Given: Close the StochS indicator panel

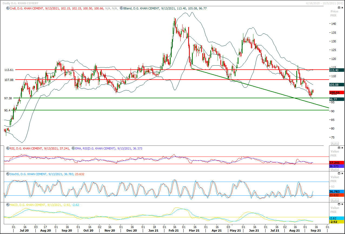Looking at the screenshot, I should (x=343, y=173).
